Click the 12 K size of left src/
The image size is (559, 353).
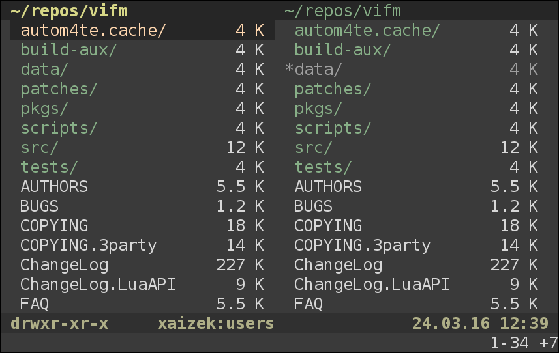point(245,147)
